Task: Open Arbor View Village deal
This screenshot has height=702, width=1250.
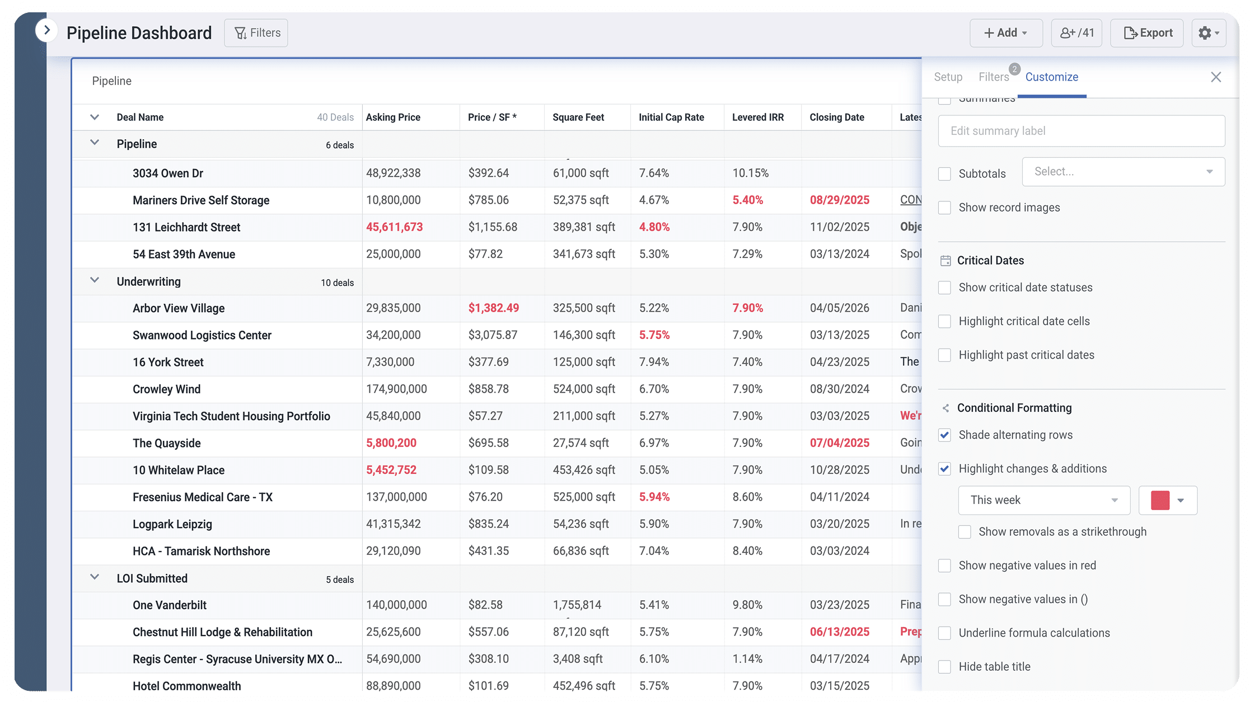Action: 179,308
